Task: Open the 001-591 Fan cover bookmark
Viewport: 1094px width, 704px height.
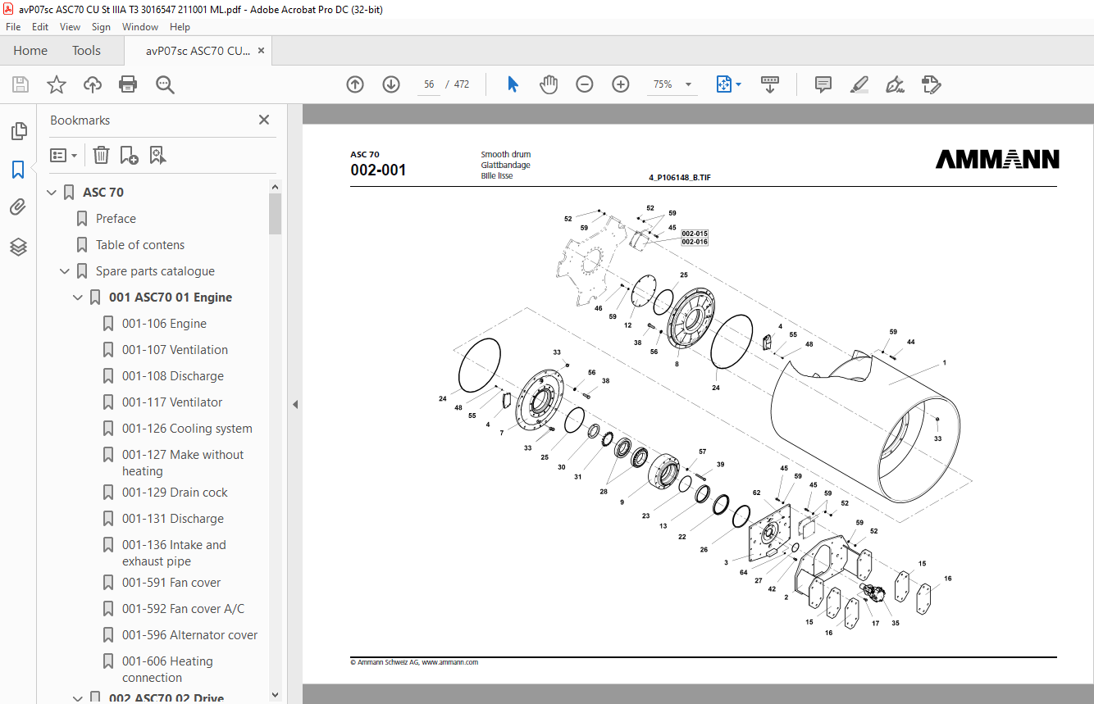Action: pyautogui.click(x=171, y=583)
